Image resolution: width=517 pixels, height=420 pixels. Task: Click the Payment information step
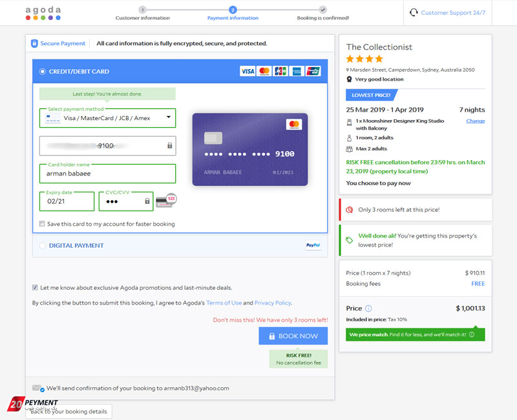(x=233, y=14)
